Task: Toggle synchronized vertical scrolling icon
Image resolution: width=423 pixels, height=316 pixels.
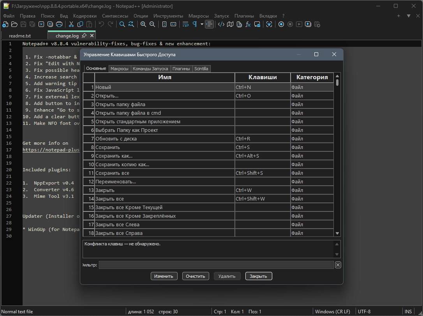Action: [x=164, y=24]
